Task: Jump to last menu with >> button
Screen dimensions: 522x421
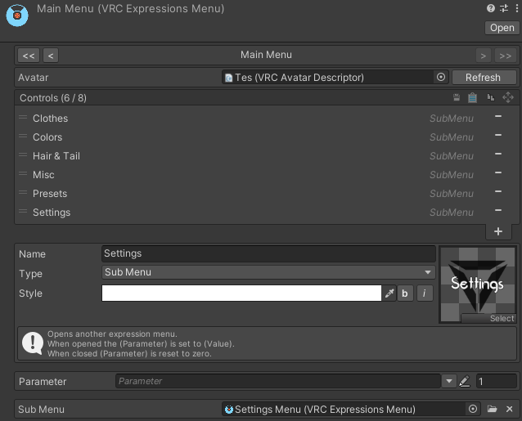Action: pos(505,56)
